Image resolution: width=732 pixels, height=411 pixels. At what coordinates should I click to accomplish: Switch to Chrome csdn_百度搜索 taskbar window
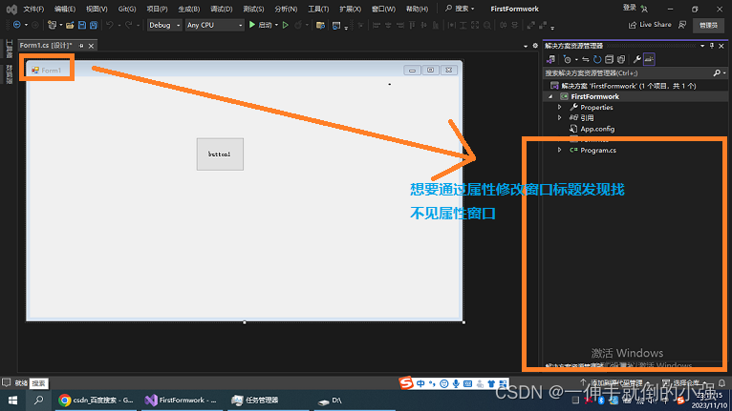[97, 401]
